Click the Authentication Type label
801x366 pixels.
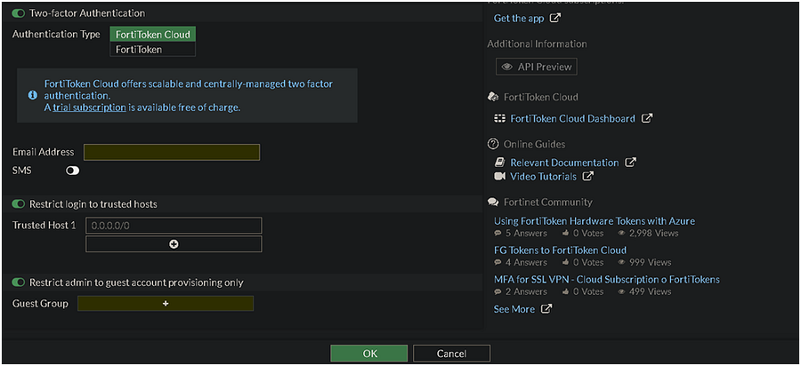tap(56, 35)
